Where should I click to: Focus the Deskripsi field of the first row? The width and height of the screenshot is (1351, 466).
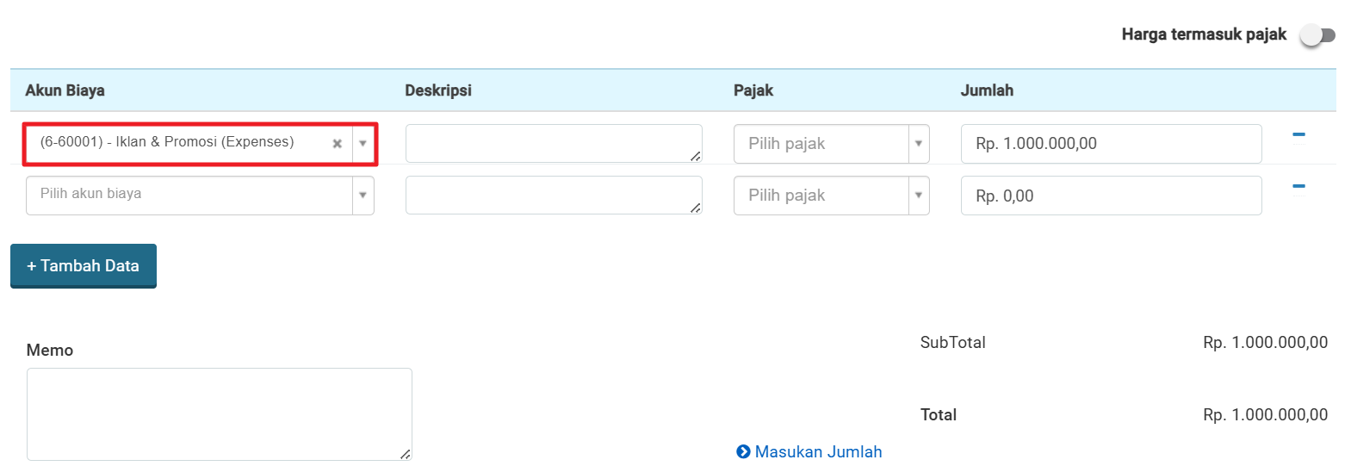click(x=554, y=144)
